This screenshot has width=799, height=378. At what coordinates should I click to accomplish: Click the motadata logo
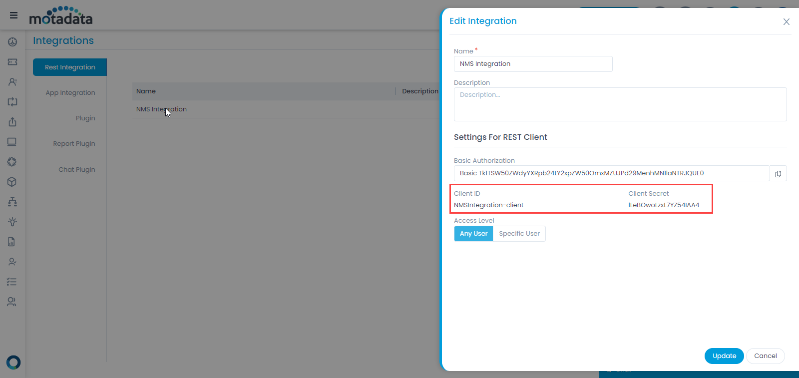(61, 15)
